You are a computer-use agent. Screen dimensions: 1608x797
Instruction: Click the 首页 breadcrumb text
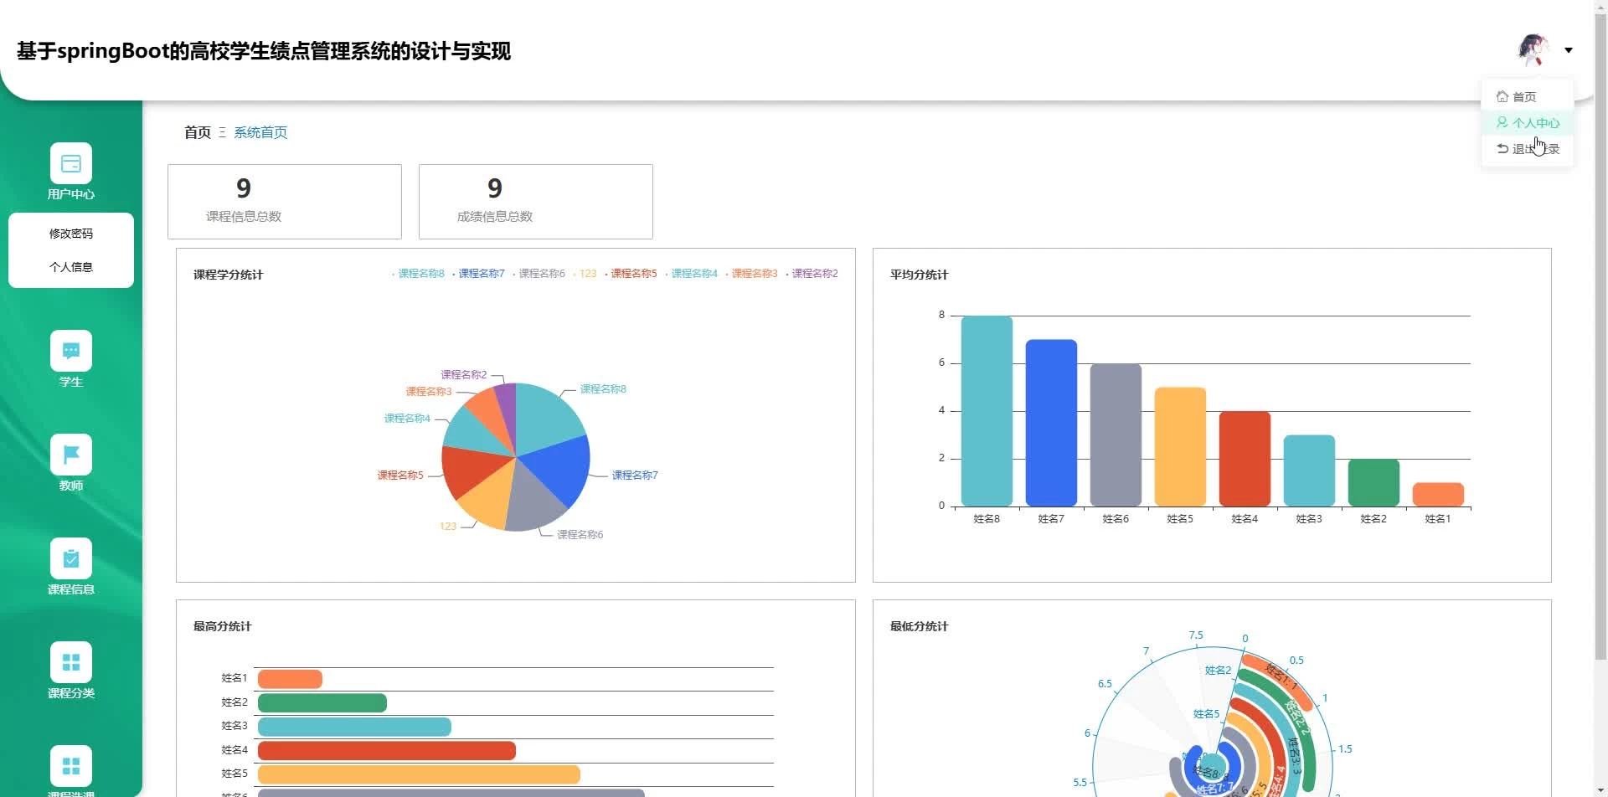[198, 132]
